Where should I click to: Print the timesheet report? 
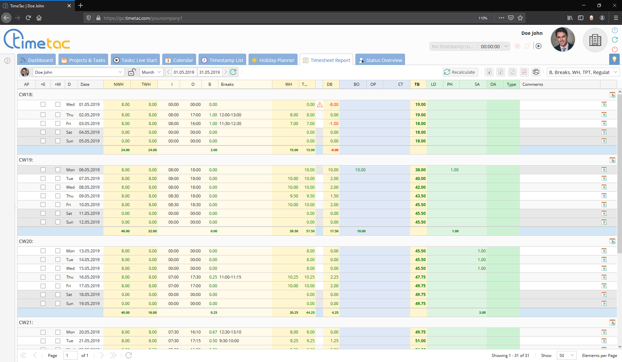coord(536,72)
